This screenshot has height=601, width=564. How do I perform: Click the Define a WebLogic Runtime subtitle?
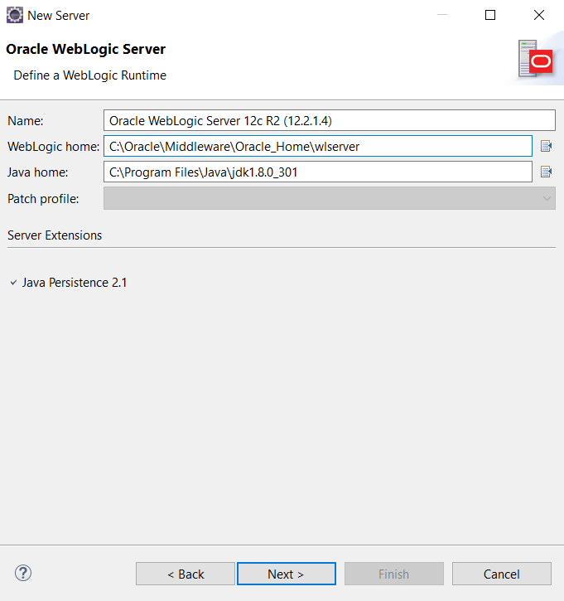pyautogui.click(x=90, y=75)
